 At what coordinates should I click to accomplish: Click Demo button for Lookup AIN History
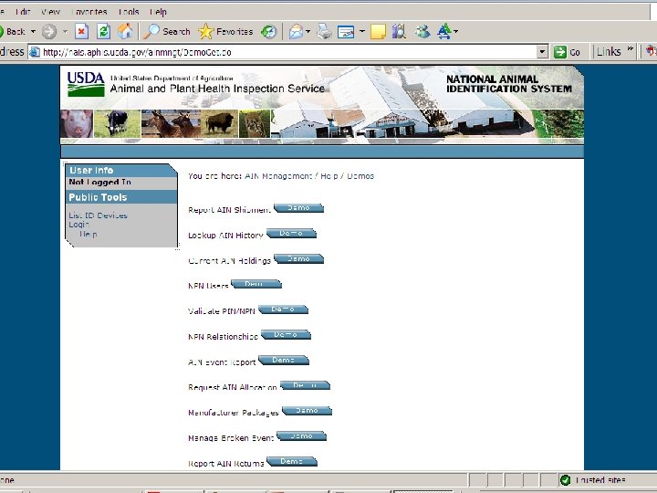point(291,234)
